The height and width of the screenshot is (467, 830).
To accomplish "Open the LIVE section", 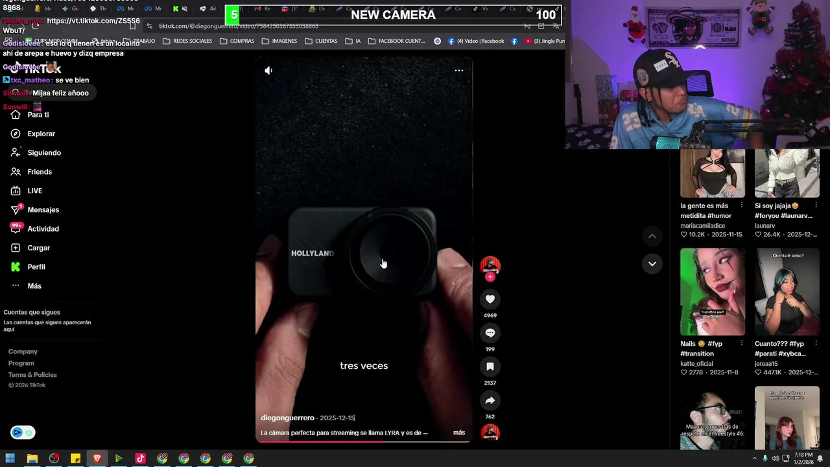I will click(27, 191).
